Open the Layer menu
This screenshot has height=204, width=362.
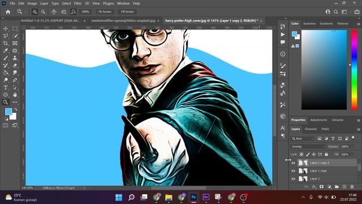[x=44, y=3]
